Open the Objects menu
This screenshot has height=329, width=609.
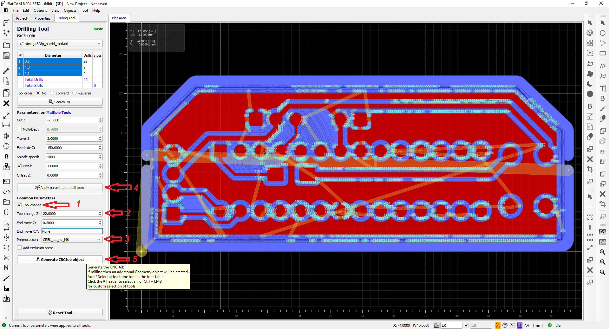70,10
